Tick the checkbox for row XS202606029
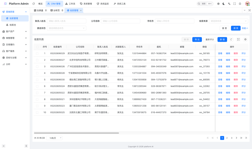Screen dimensions: 252x149 tap(37, 54)
